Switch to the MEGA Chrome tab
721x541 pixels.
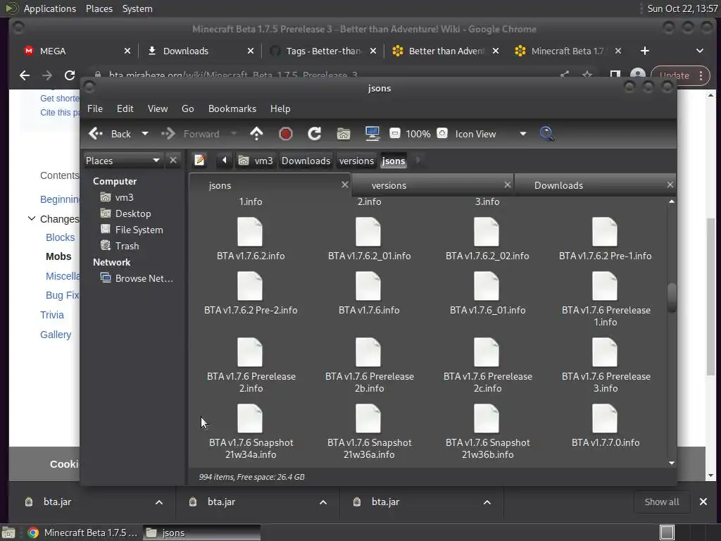[76, 51]
